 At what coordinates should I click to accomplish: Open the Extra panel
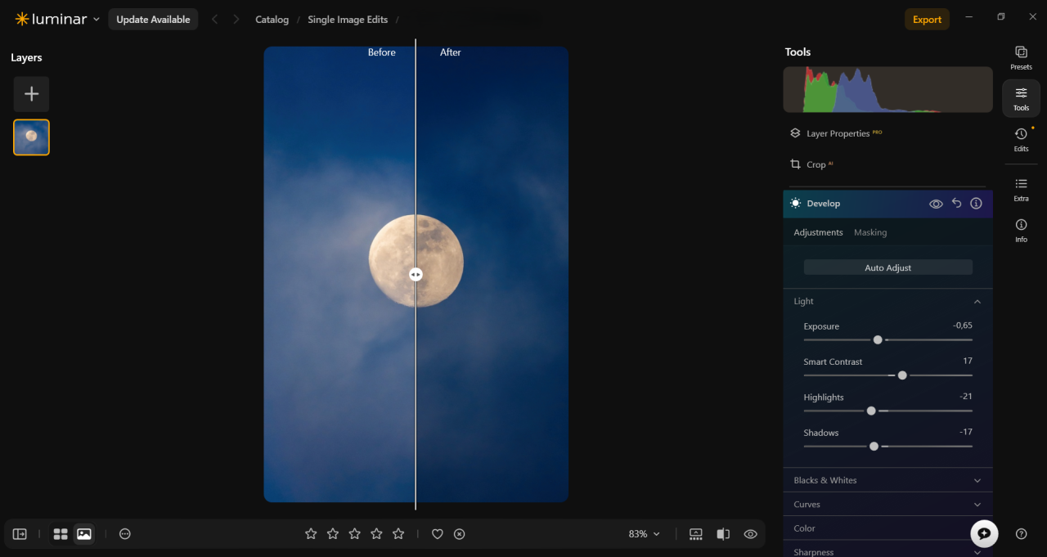(x=1021, y=189)
